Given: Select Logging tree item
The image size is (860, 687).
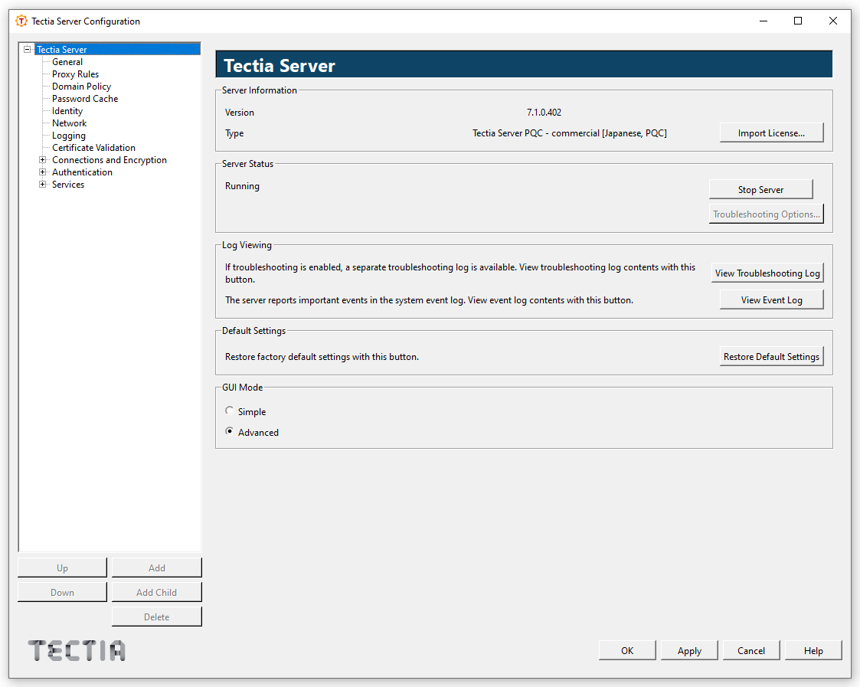Looking at the screenshot, I should pyautogui.click(x=69, y=136).
